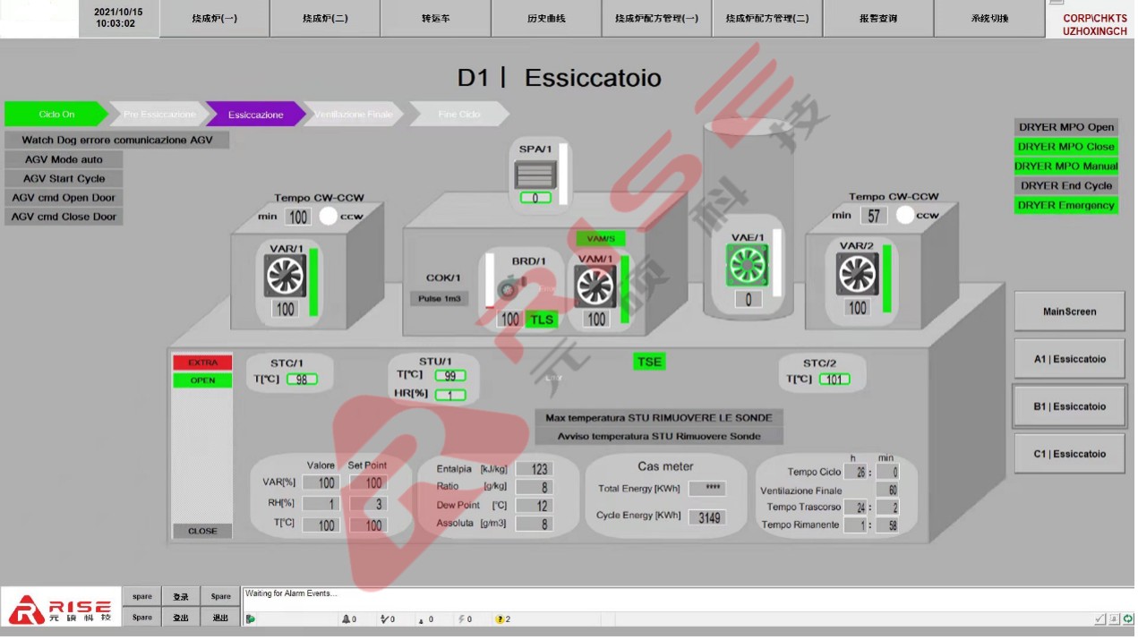Open the 报警查询 tab

coord(877,19)
